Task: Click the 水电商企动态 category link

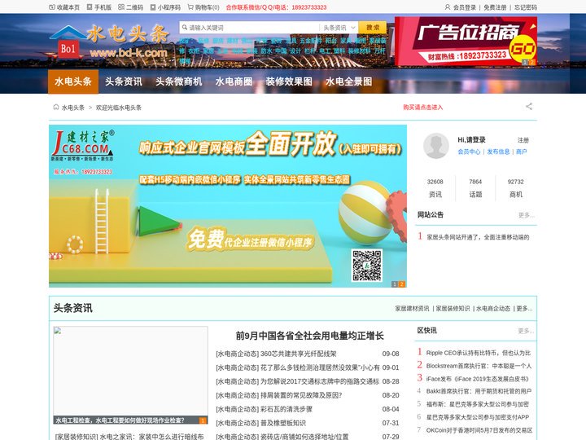Action: tap(493, 308)
